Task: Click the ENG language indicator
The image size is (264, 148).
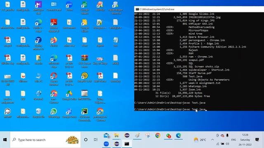Action: coord(233,140)
